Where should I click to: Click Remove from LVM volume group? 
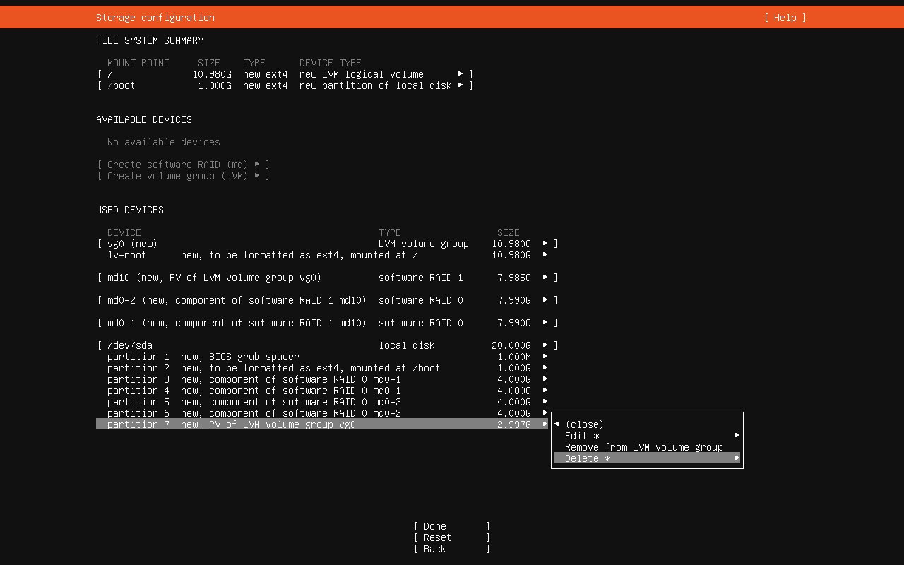(643, 447)
